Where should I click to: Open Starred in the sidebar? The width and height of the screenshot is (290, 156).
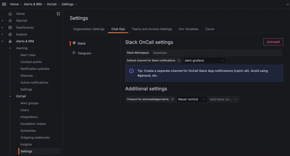(22, 21)
